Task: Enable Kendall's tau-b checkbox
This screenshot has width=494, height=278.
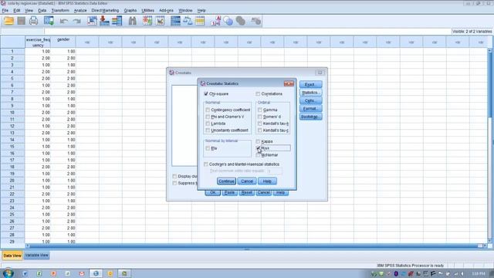Action: 259,124
